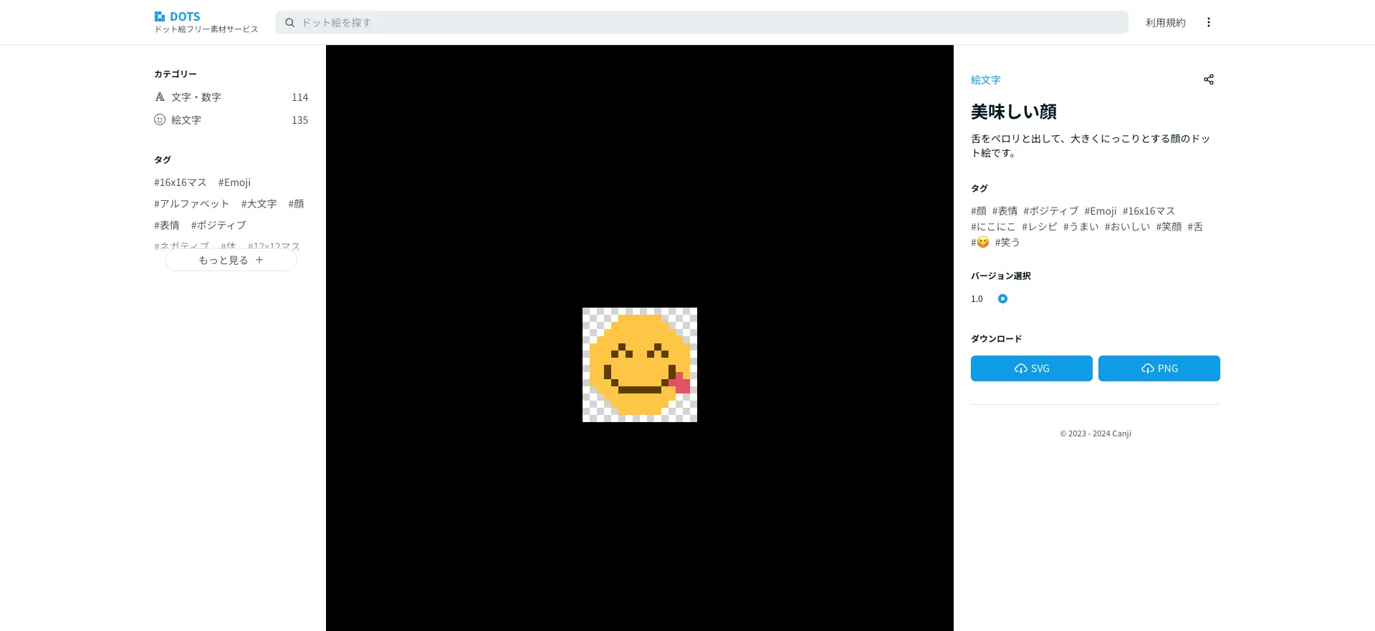
Task: Click the #笑う tag
Action: click(1007, 243)
